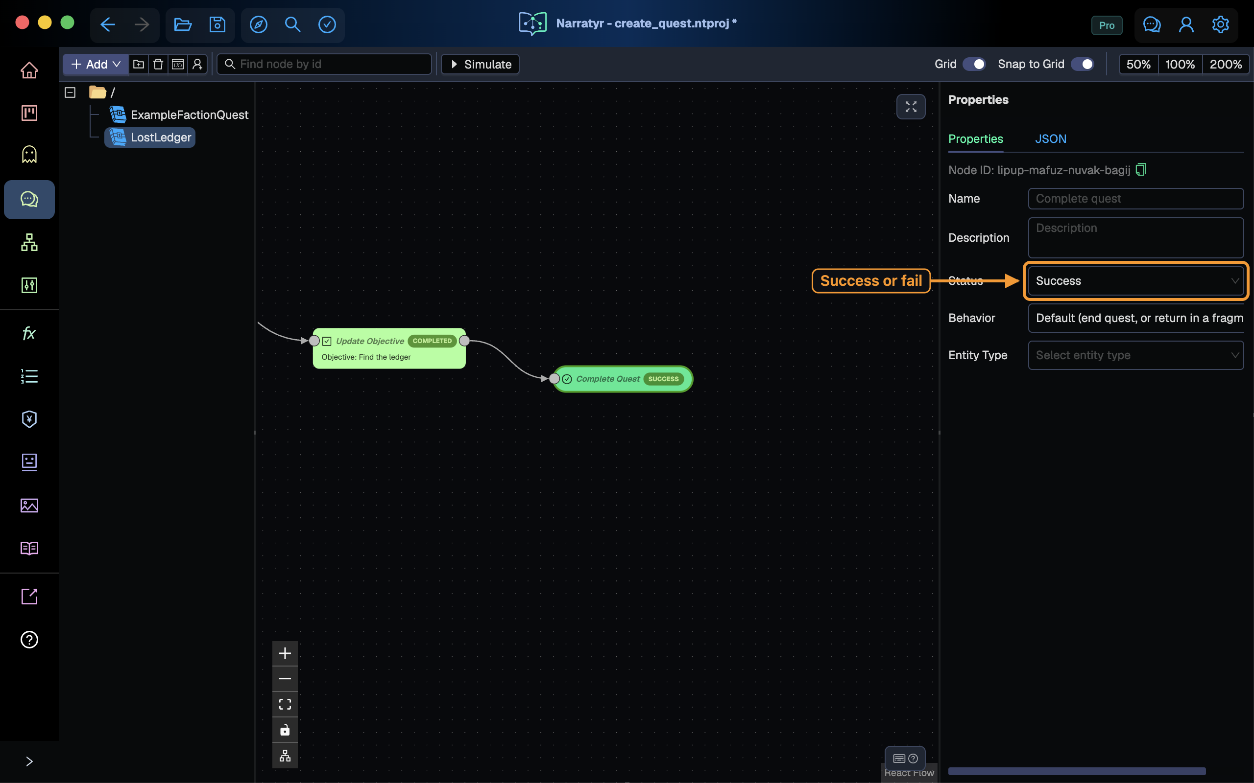Start the Simulate button
This screenshot has height=783, width=1254.
pos(481,64)
